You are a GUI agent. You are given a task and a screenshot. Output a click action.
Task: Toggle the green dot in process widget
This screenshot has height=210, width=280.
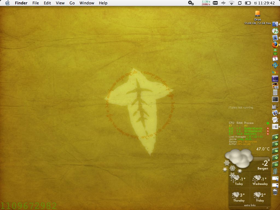268,123
